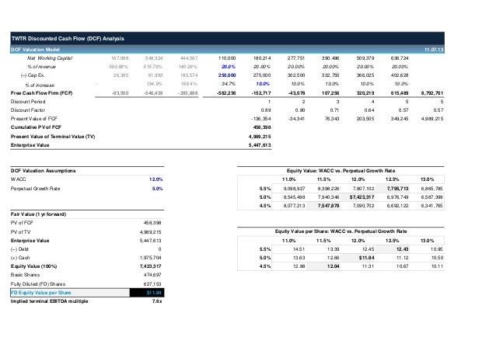Click the DCF Valuation Assumptions section heading

click(43, 171)
